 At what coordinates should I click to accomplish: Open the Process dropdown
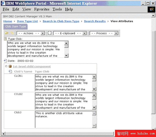[104, 33]
